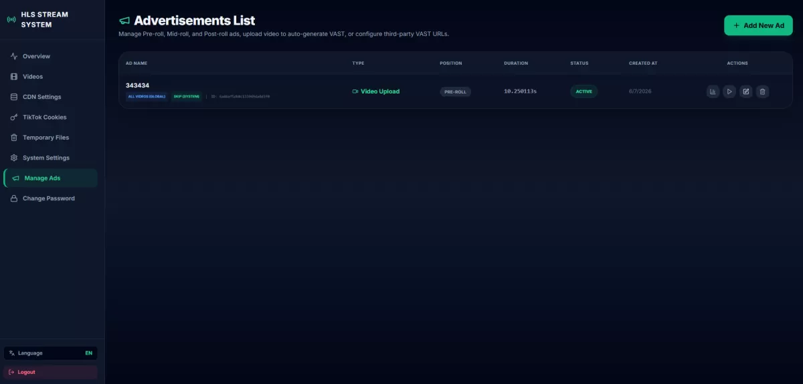Click the ALL VIDEOS (GLOBAL) badge
The image size is (803, 384).
tap(147, 96)
